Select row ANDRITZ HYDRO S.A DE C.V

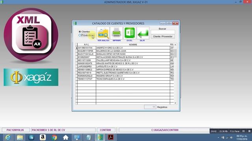(124, 48)
